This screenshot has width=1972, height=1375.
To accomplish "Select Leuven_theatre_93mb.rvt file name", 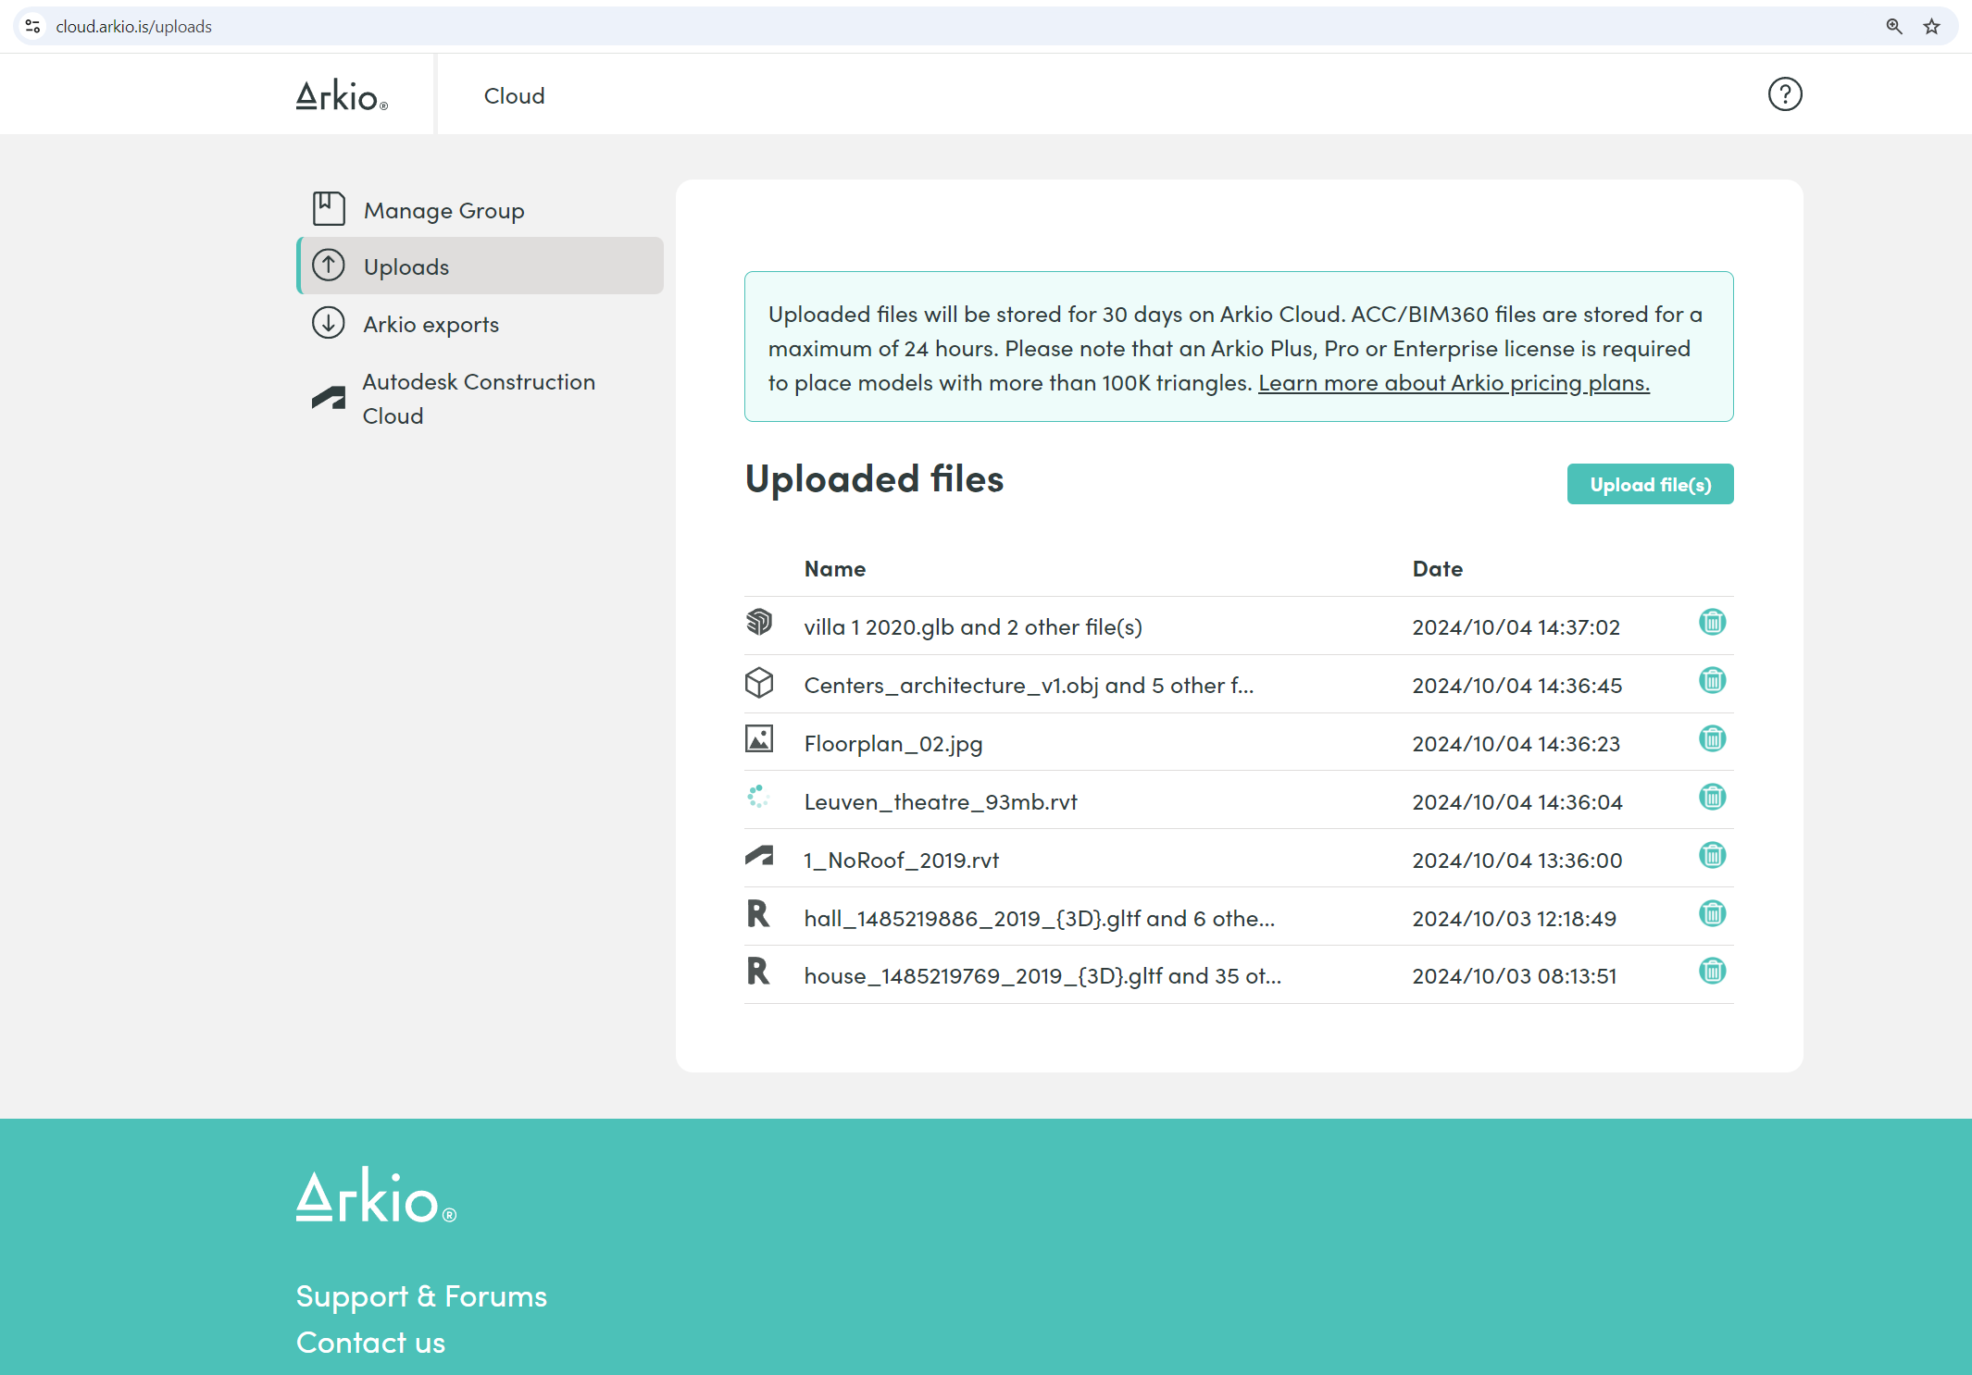I will 941,802.
